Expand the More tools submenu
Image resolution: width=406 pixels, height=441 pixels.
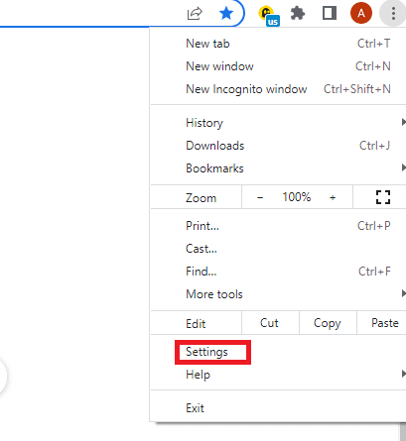point(279,294)
